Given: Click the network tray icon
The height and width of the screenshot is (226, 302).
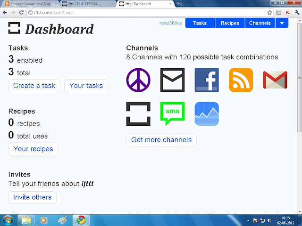Looking at the screenshot, I should [262, 220].
